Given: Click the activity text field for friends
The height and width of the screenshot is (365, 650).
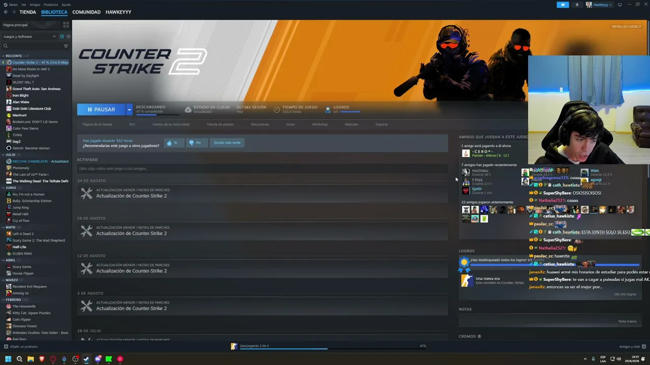Looking at the screenshot, I should tap(263, 168).
